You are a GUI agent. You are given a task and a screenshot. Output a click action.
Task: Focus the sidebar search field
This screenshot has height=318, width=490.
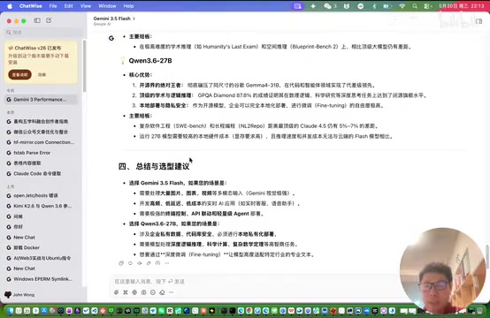(x=43, y=33)
